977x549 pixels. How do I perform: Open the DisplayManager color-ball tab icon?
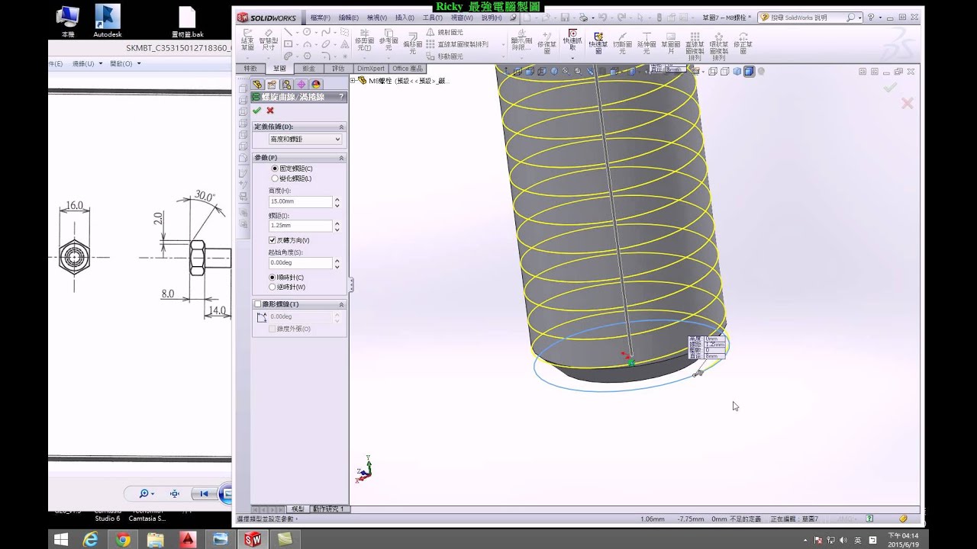(316, 85)
